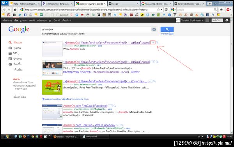Bookmark this page with the star in the address bar
Image resolution: width=234 pixels, height=147 pixels.
coord(158,10)
